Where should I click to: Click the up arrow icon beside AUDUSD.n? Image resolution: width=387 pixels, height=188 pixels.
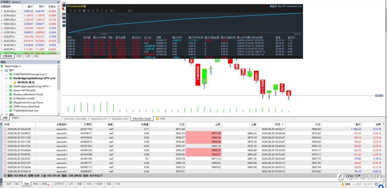pyautogui.click(x=2, y=11)
